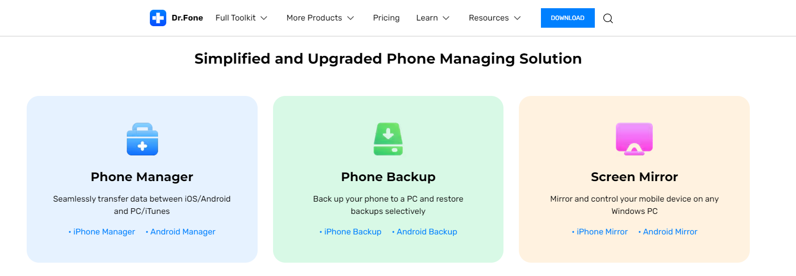The height and width of the screenshot is (276, 796).
Task: Follow the iPhone Backup link
Action: coord(351,232)
